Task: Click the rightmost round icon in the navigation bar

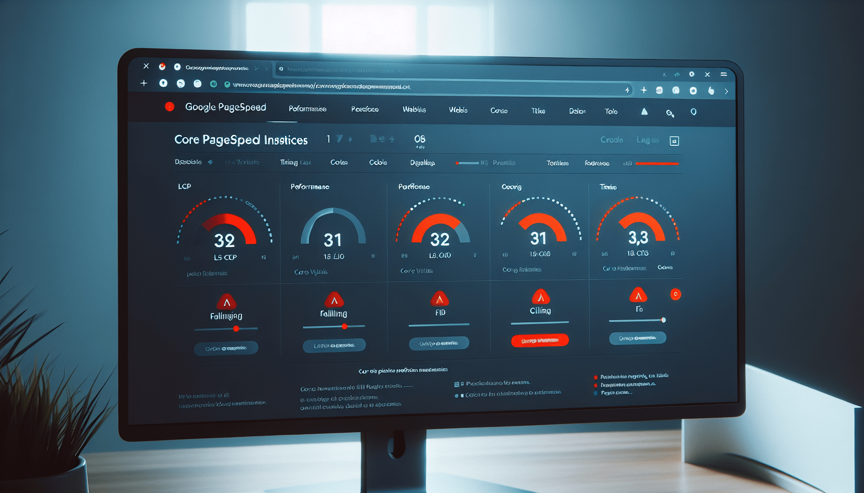Action: coord(693,112)
